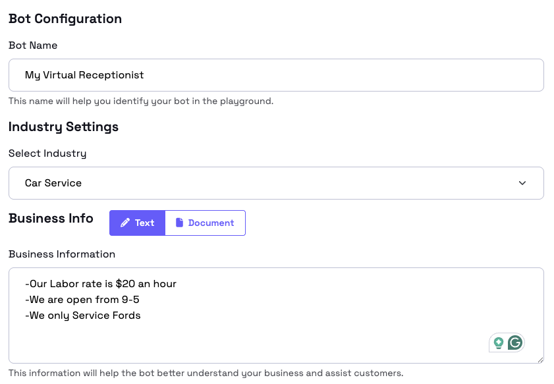Click the 'My Virtual Receptionist' text
Image resolution: width=554 pixels, height=384 pixels.
pos(84,75)
